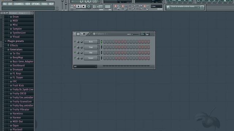234x131 pixels.
Task: Mute the Clap channel green light
Action: pyautogui.click(x=75, y=47)
